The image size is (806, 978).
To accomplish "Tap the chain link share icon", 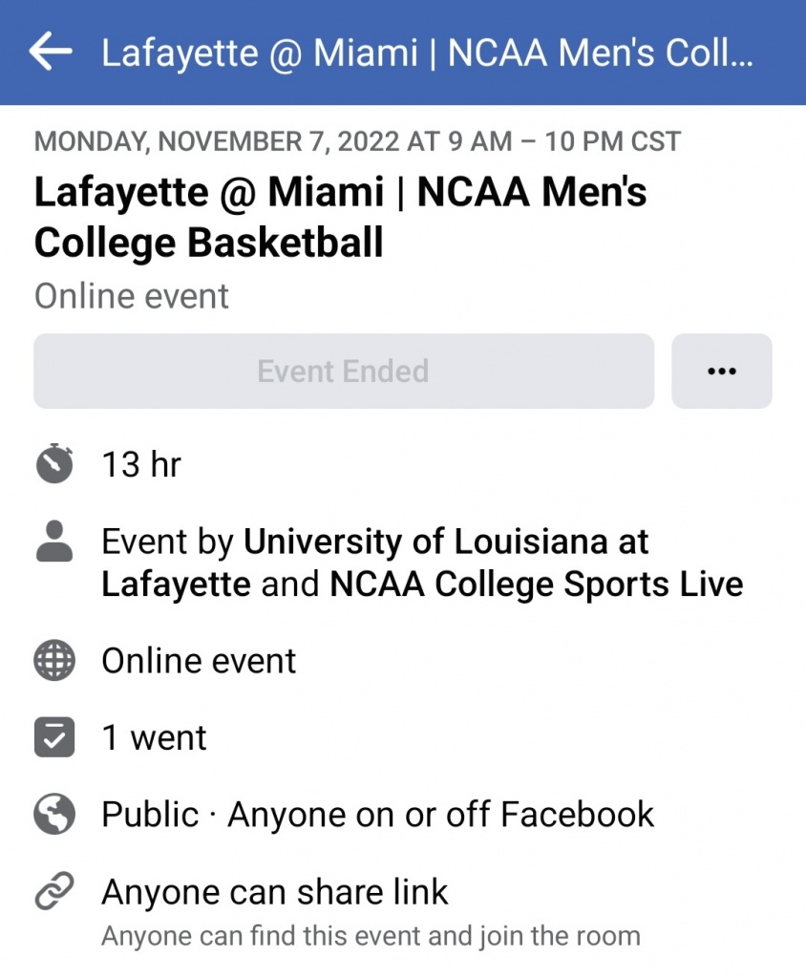I will click(54, 892).
